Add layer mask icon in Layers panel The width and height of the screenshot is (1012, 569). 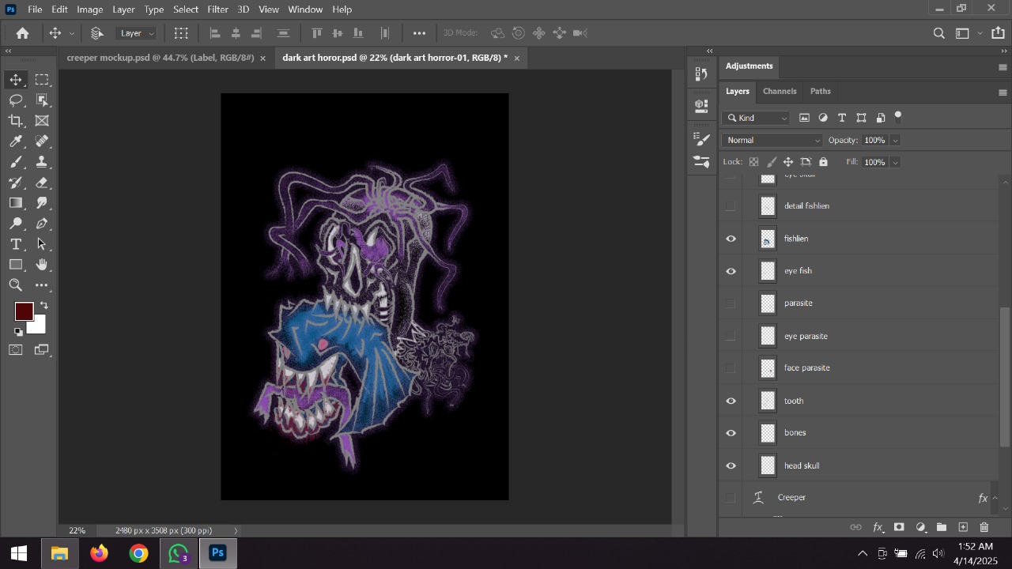(899, 527)
